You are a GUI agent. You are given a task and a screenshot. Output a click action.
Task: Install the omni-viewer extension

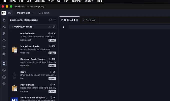pyautogui.click(x=52, y=40)
